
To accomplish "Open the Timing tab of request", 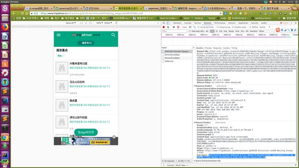I will point(234,48).
